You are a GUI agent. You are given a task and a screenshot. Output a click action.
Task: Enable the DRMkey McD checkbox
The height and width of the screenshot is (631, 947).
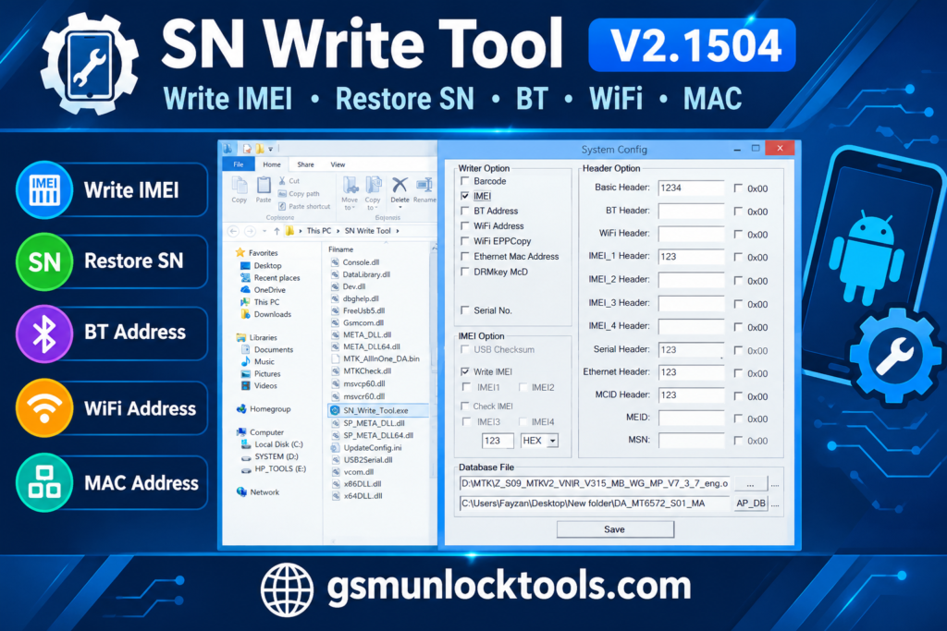[465, 272]
